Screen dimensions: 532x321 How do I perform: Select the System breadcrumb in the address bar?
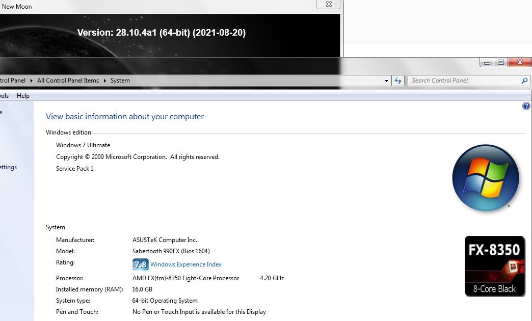[x=120, y=81]
